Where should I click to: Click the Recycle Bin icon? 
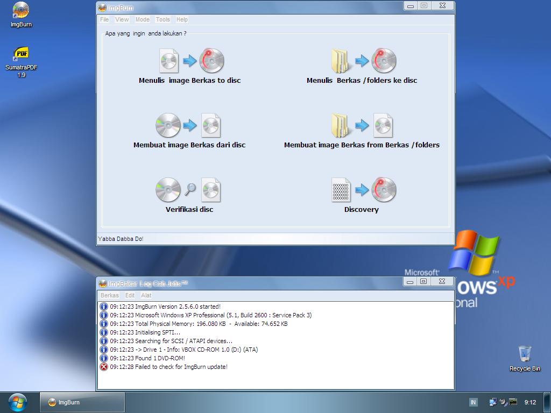point(525,359)
